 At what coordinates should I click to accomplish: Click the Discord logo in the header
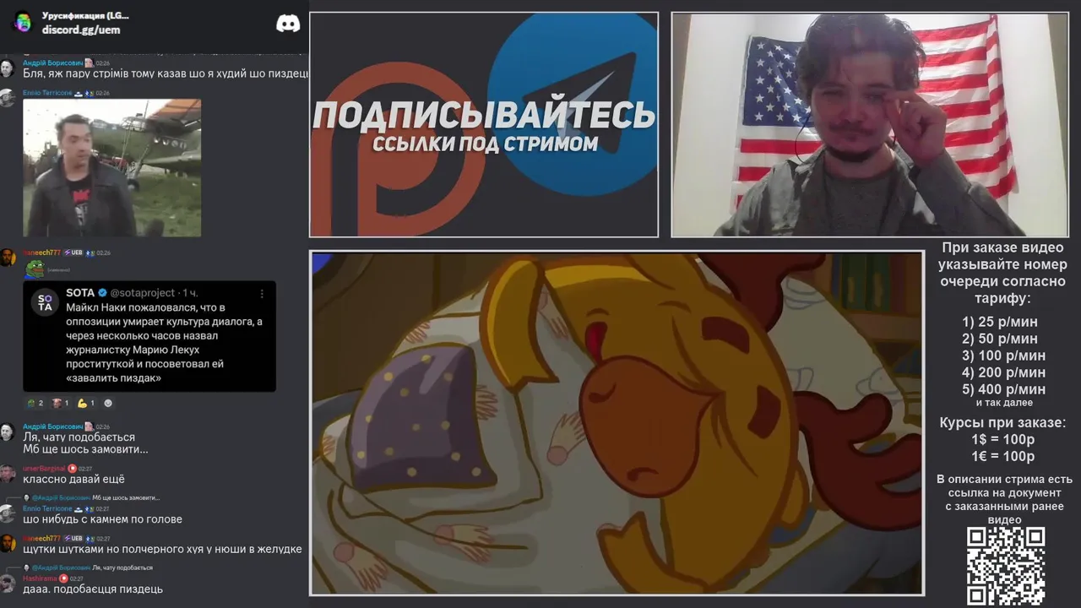pyautogui.click(x=288, y=24)
